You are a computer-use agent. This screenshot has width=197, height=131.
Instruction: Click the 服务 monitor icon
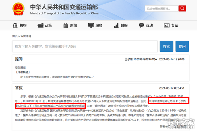click(x=91, y=26)
